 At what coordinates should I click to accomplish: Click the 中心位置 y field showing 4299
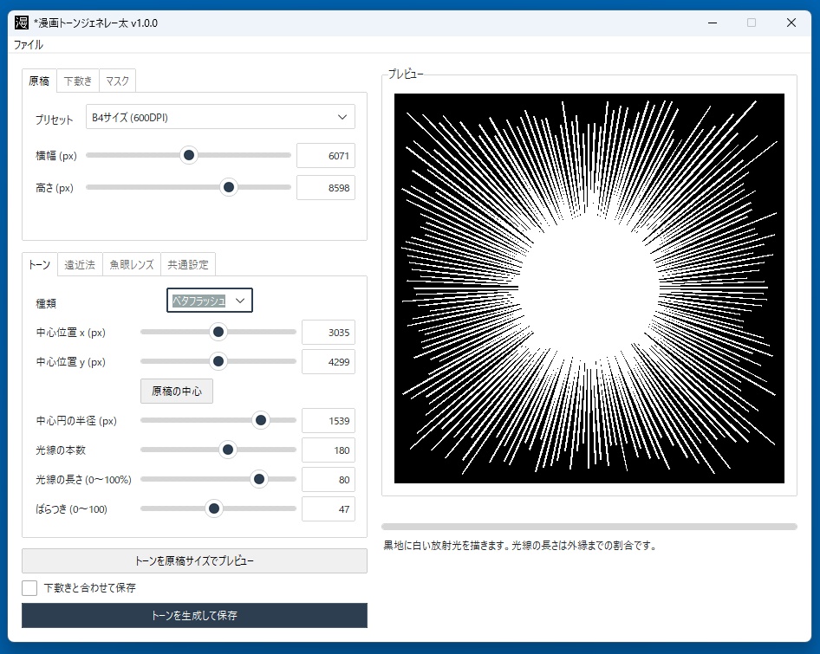click(x=329, y=362)
